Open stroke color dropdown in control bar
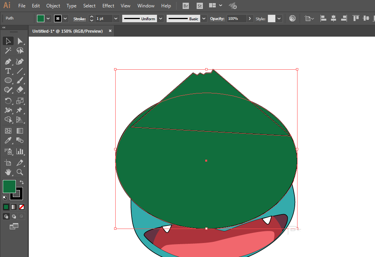 click(65, 18)
